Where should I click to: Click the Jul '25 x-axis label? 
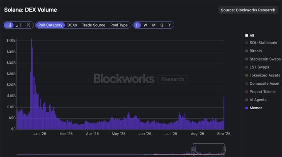171,134
